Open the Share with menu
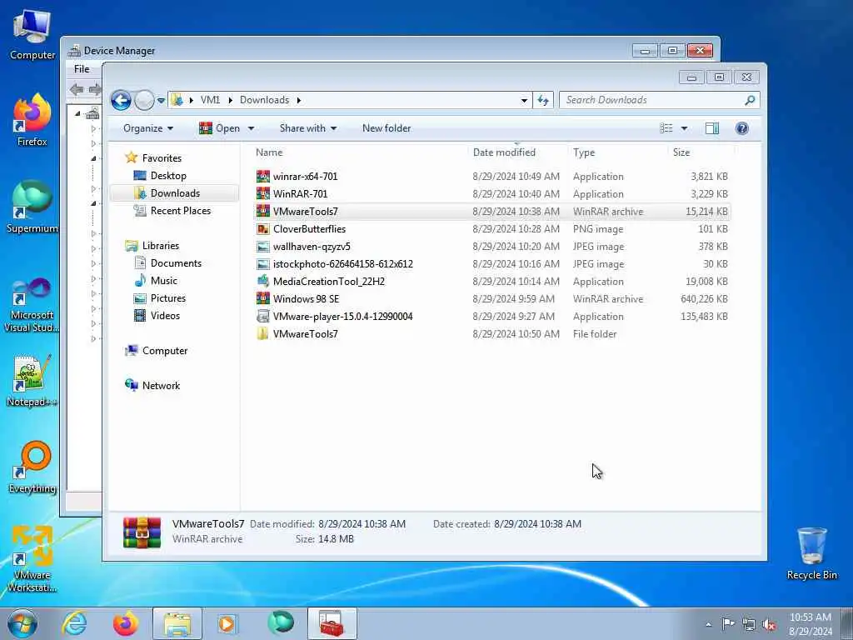The height and width of the screenshot is (640, 853). 308,128
